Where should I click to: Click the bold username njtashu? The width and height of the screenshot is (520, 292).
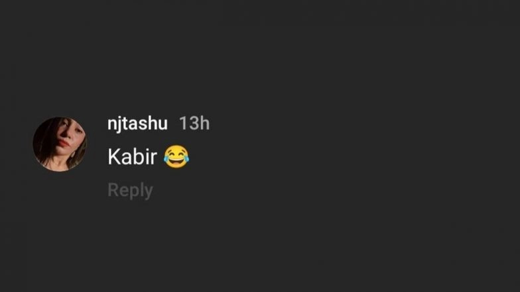click(x=137, y=123)
